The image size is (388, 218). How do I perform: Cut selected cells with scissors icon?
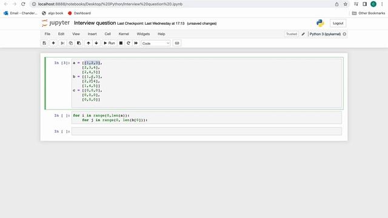click(62, 43)
